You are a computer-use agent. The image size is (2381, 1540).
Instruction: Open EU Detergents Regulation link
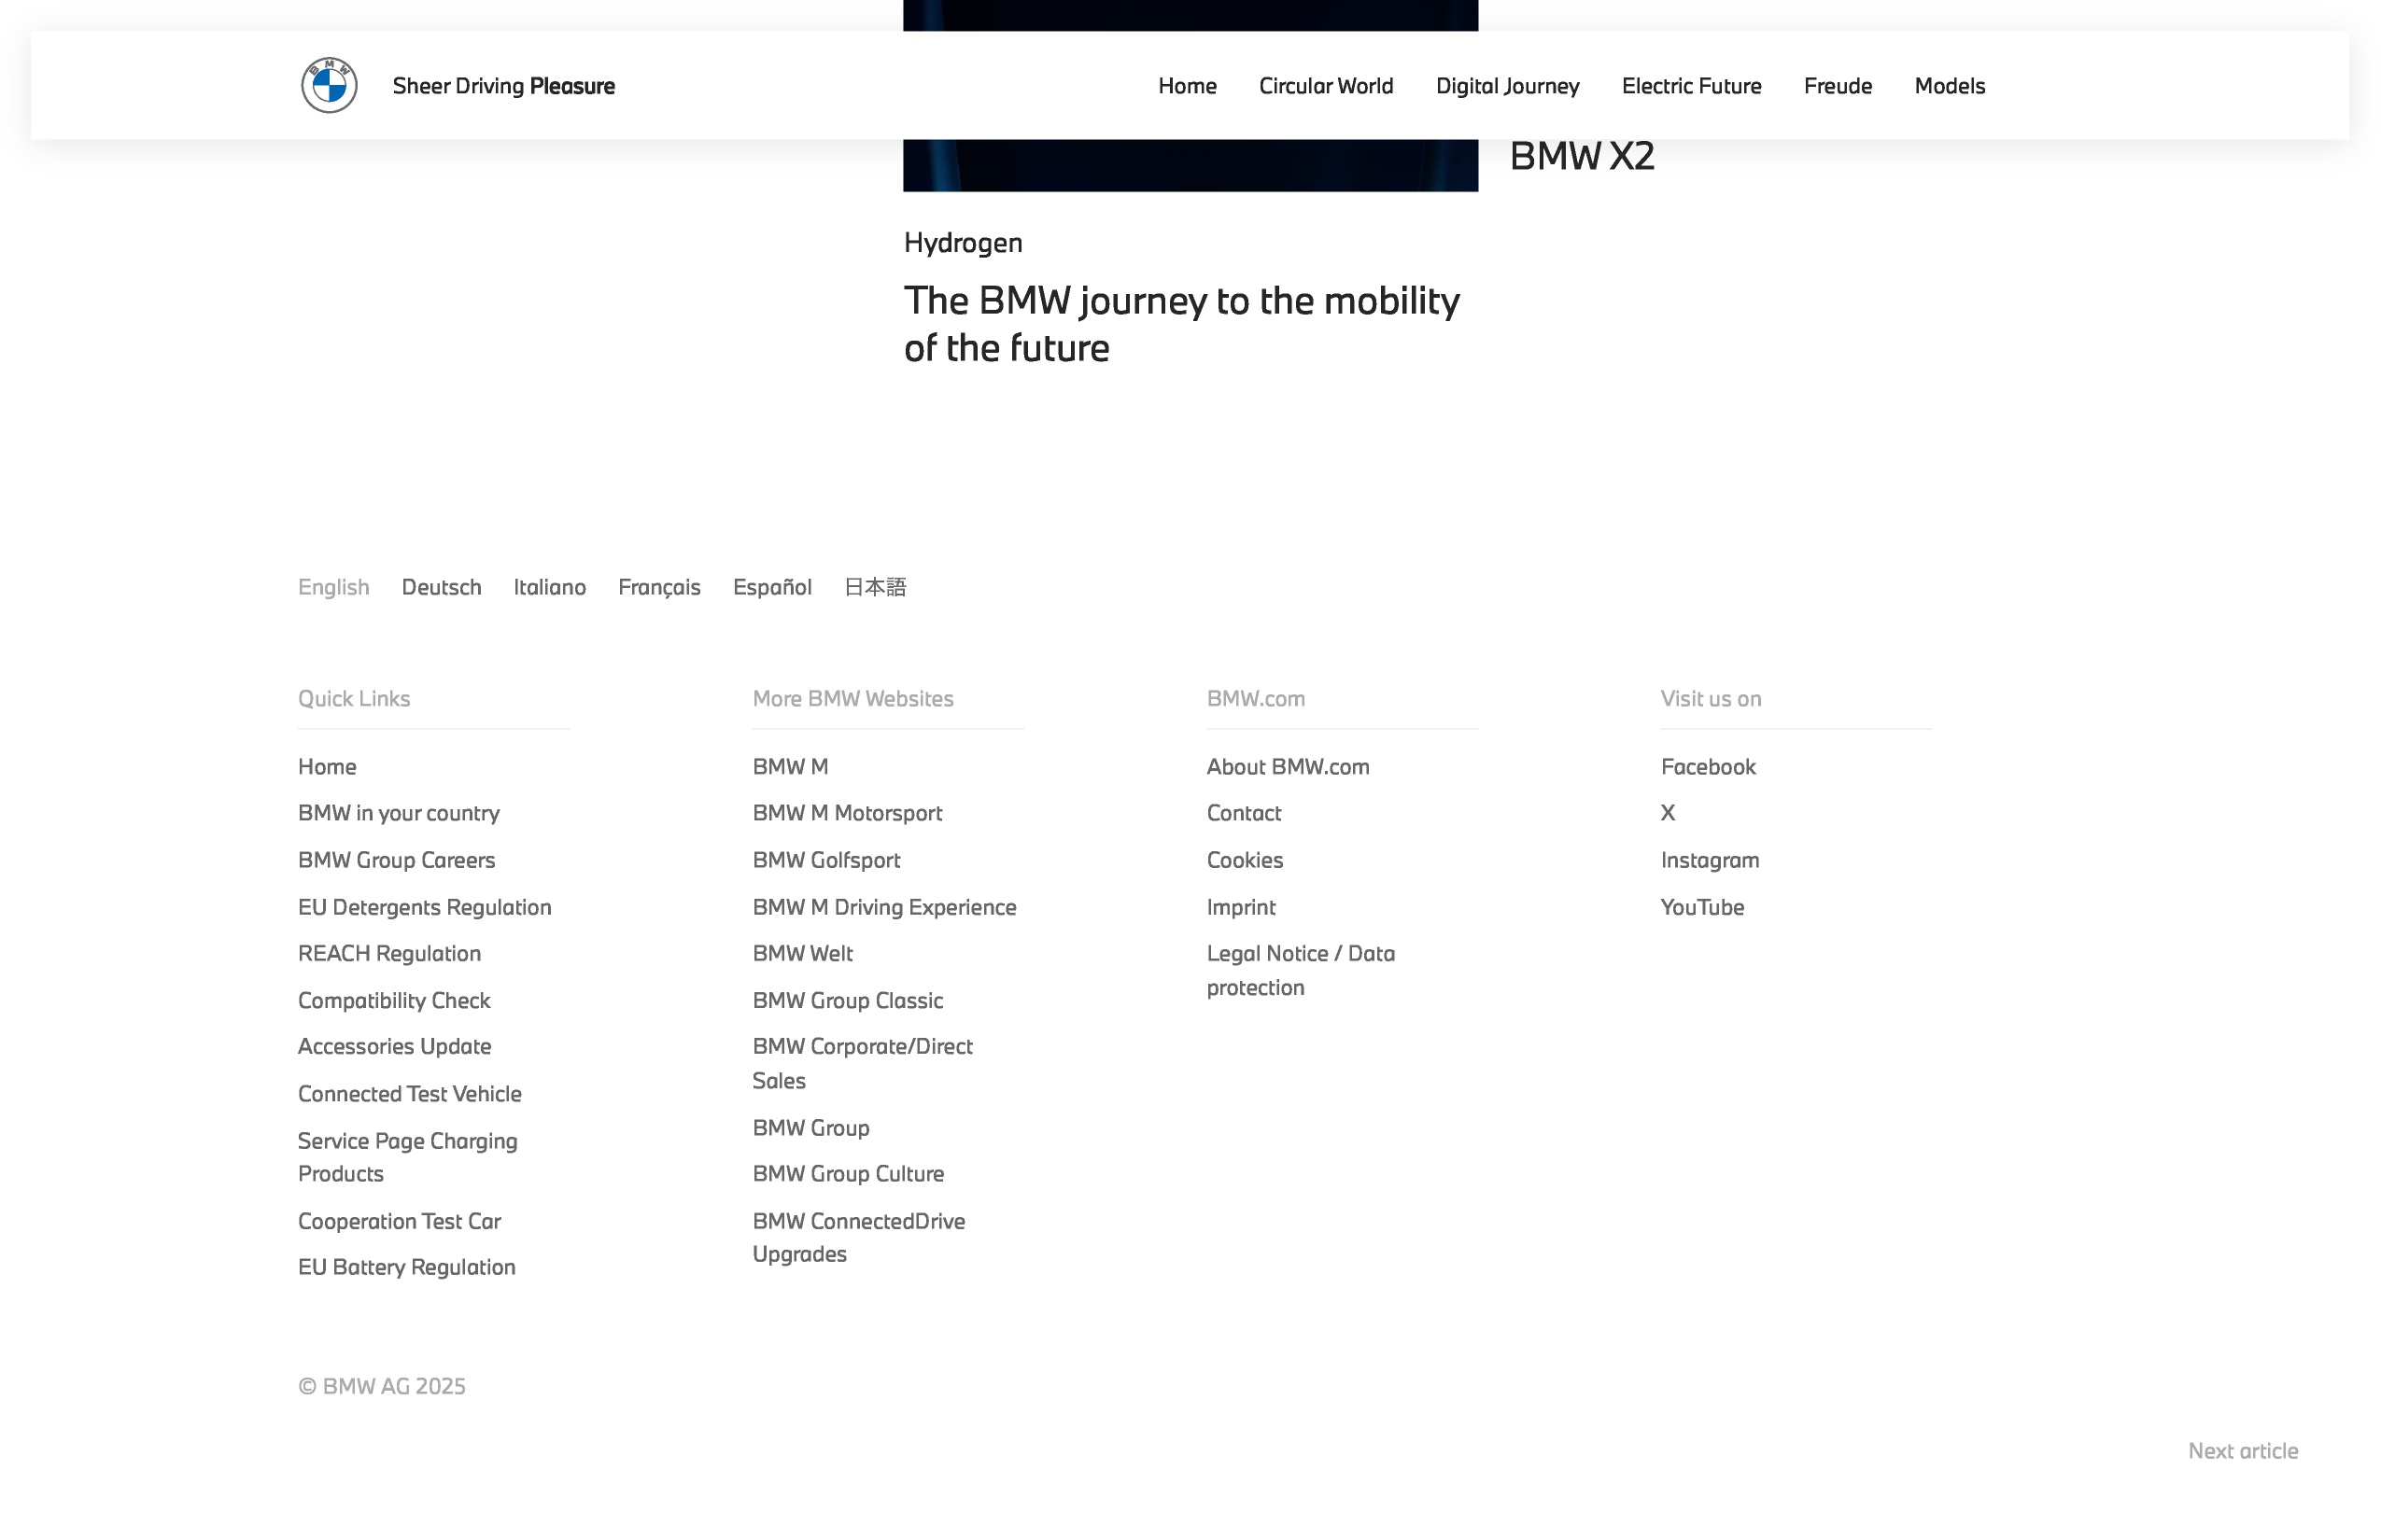(424, 907)
